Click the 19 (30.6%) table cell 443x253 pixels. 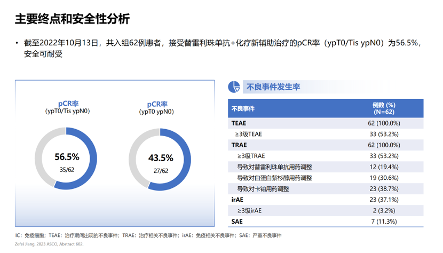[x=384, y=178]
